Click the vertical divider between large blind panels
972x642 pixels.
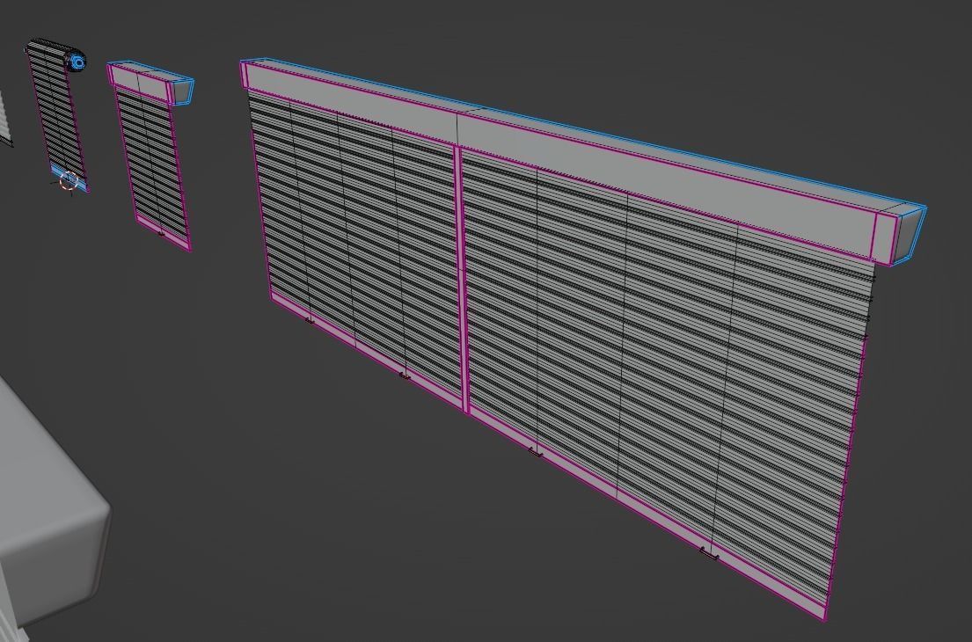(462, 279)
